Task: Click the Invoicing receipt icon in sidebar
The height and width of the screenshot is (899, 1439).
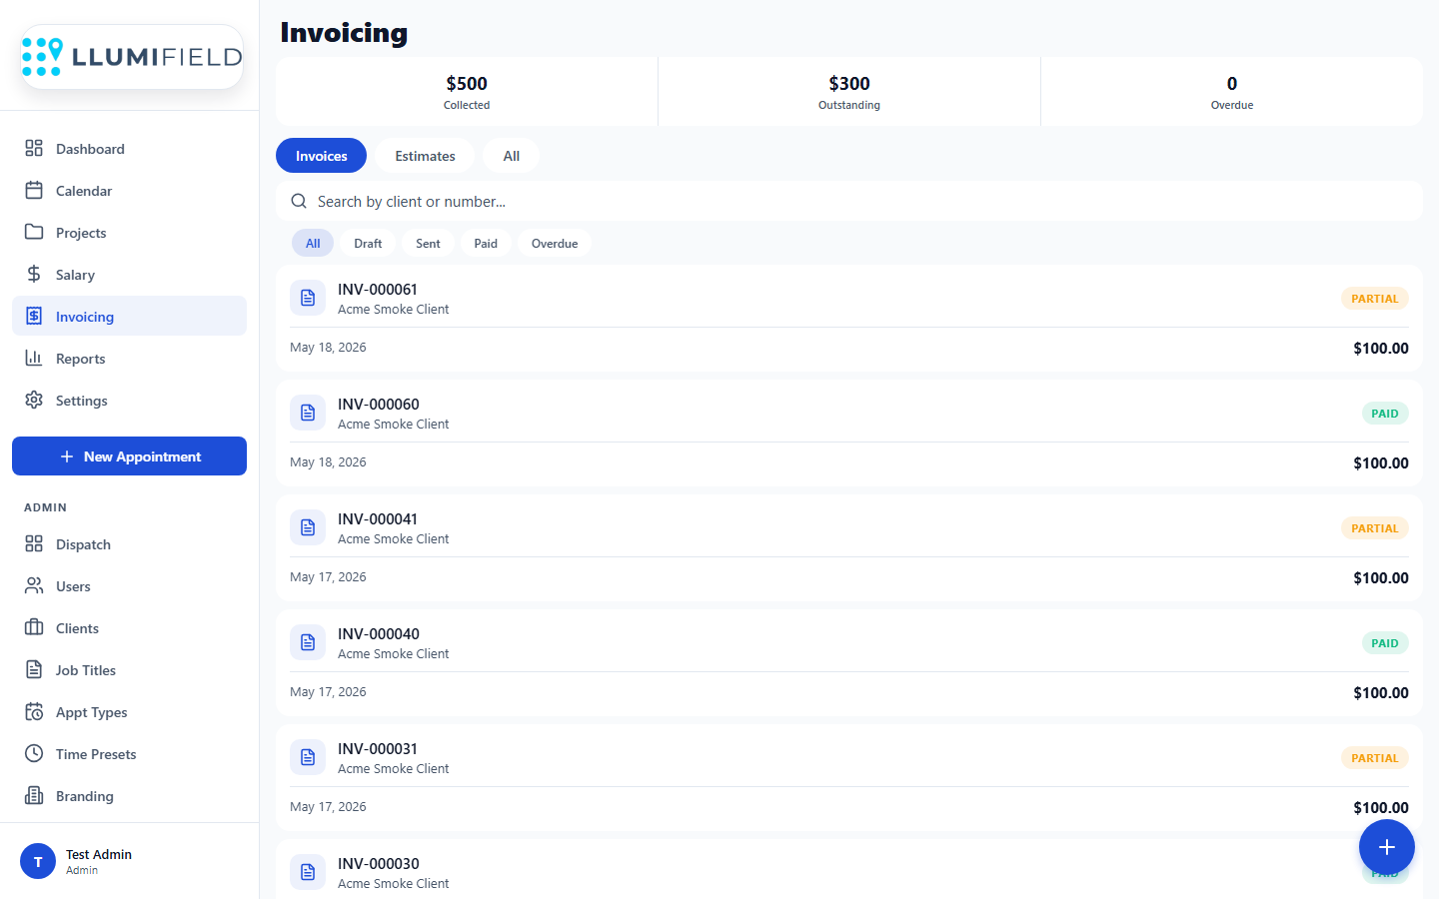Action: pos(34,316)
